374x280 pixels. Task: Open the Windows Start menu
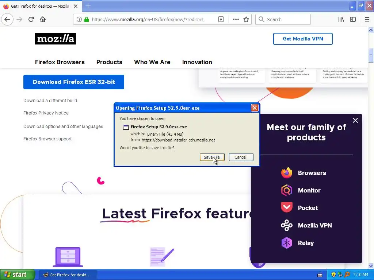[17, 275]
